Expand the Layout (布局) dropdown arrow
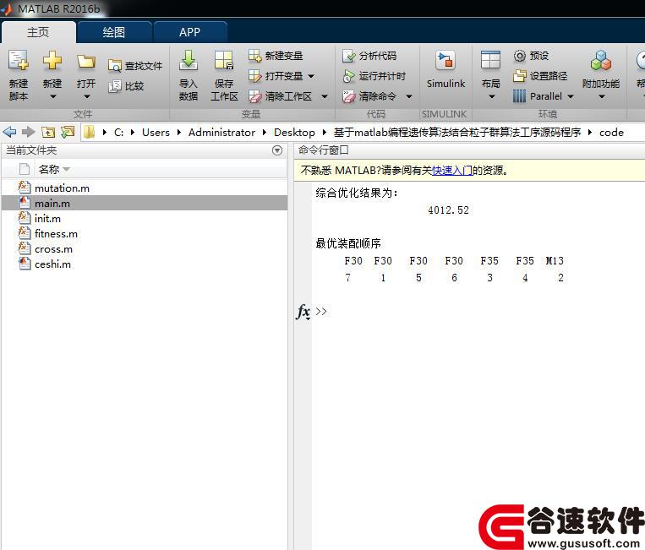This screenshot has height=550, width=645. click(x=491, y=97)
